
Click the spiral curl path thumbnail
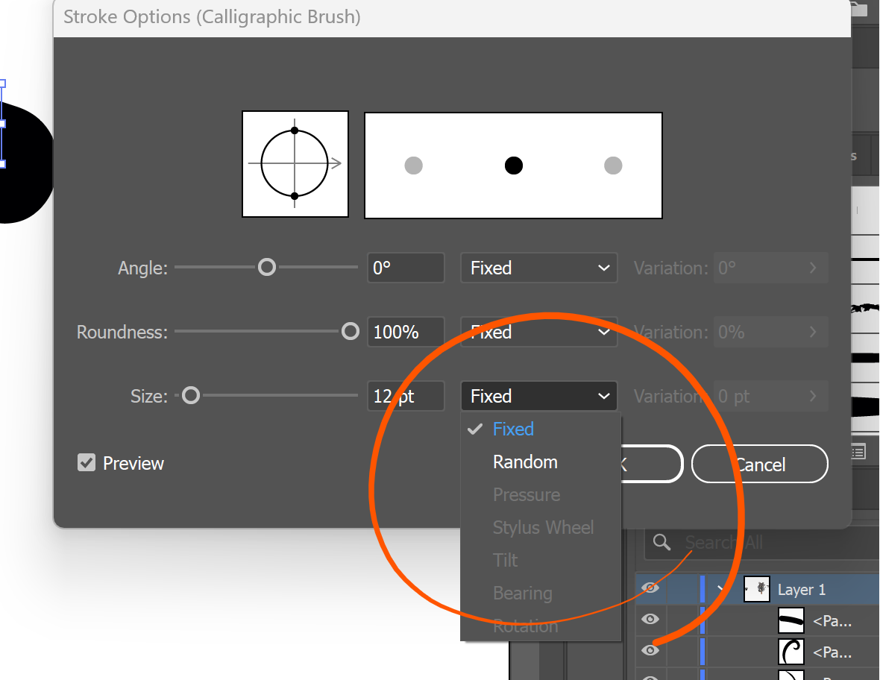[791, 652]
